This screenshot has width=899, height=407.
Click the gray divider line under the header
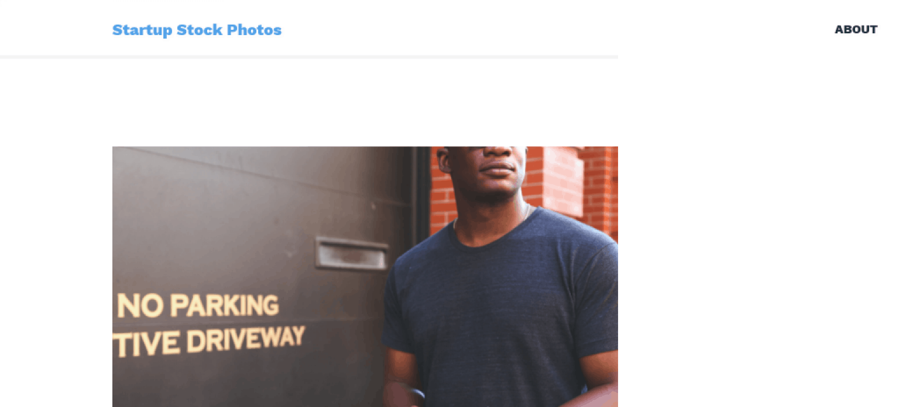309,57
